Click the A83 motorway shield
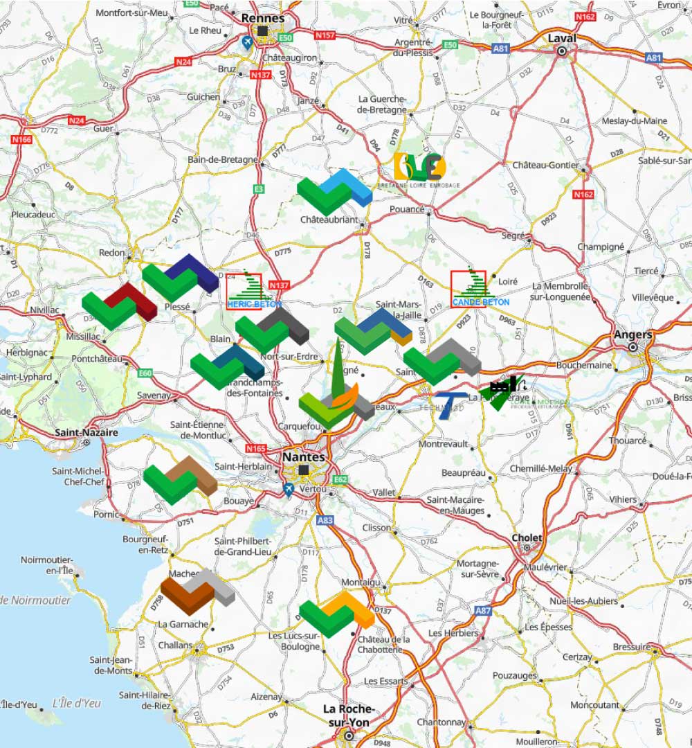This screenshot has height=748, width=692. 325,520
